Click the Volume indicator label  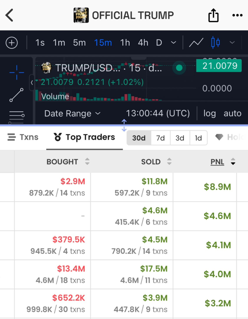coord(55,96)
